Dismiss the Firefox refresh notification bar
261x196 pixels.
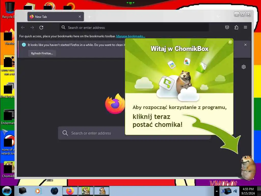(245, 45)
